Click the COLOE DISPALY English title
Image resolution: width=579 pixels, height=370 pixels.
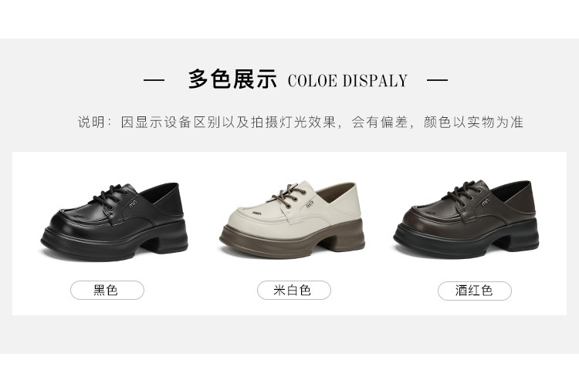[x=347, y=81]
